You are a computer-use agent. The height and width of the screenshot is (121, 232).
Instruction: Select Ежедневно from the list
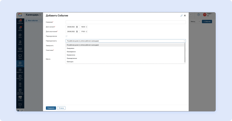tap(71, 48)
